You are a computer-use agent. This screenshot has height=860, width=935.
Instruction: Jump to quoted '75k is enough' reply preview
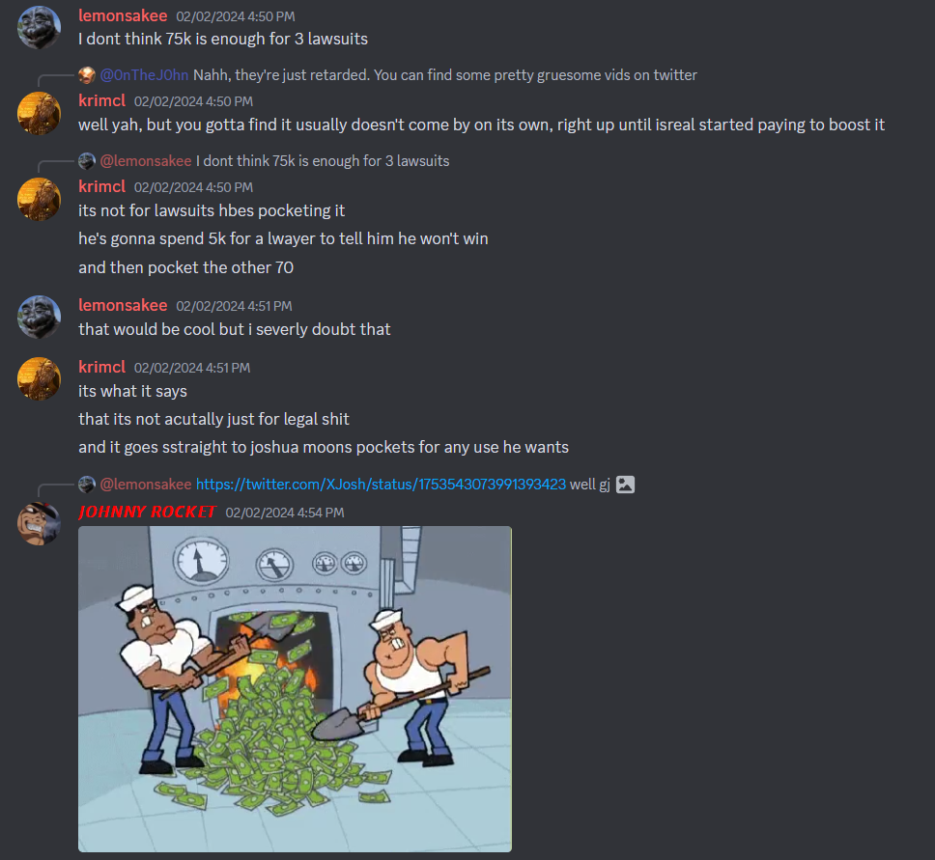(x=323, y=161)
